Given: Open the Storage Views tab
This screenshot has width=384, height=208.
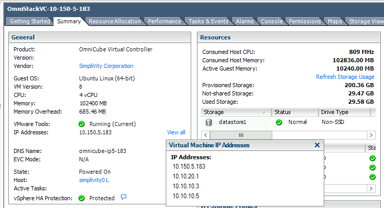Looking at the screenshot, I should click(366, 21).
